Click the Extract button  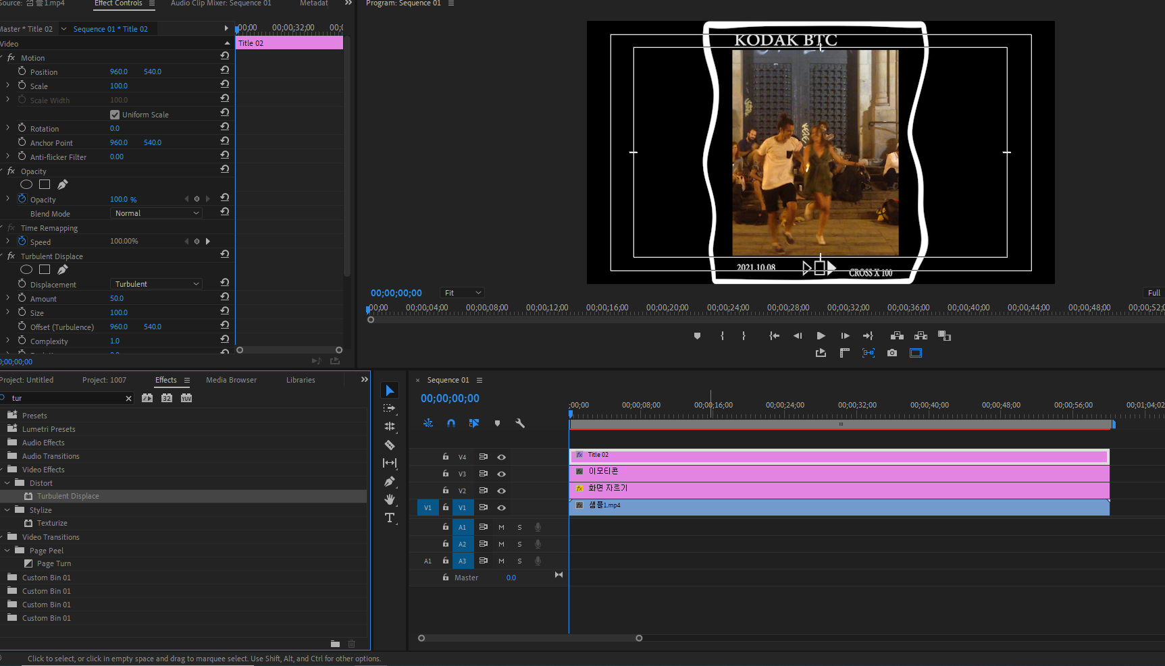click(921, 335)
